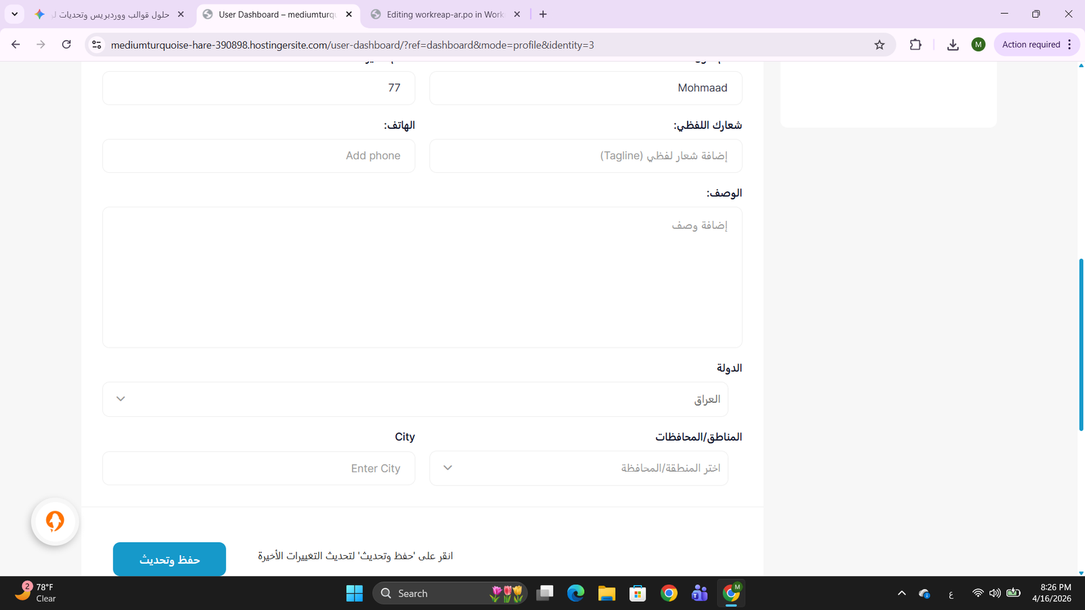Click the حفظ وتحديث save button
The width and height of the screenshot is (1085, 610).
pos(170,559)
